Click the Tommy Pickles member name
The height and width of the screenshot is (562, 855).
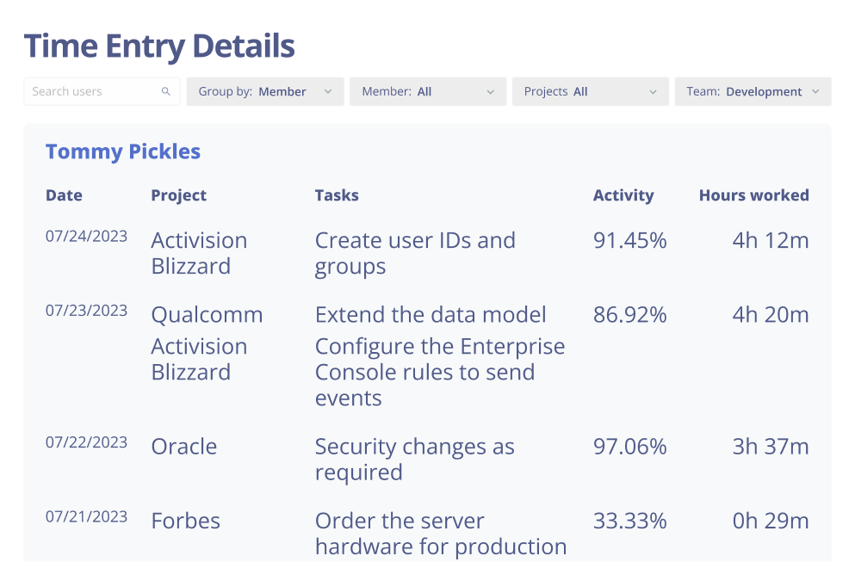pos(123,151)
